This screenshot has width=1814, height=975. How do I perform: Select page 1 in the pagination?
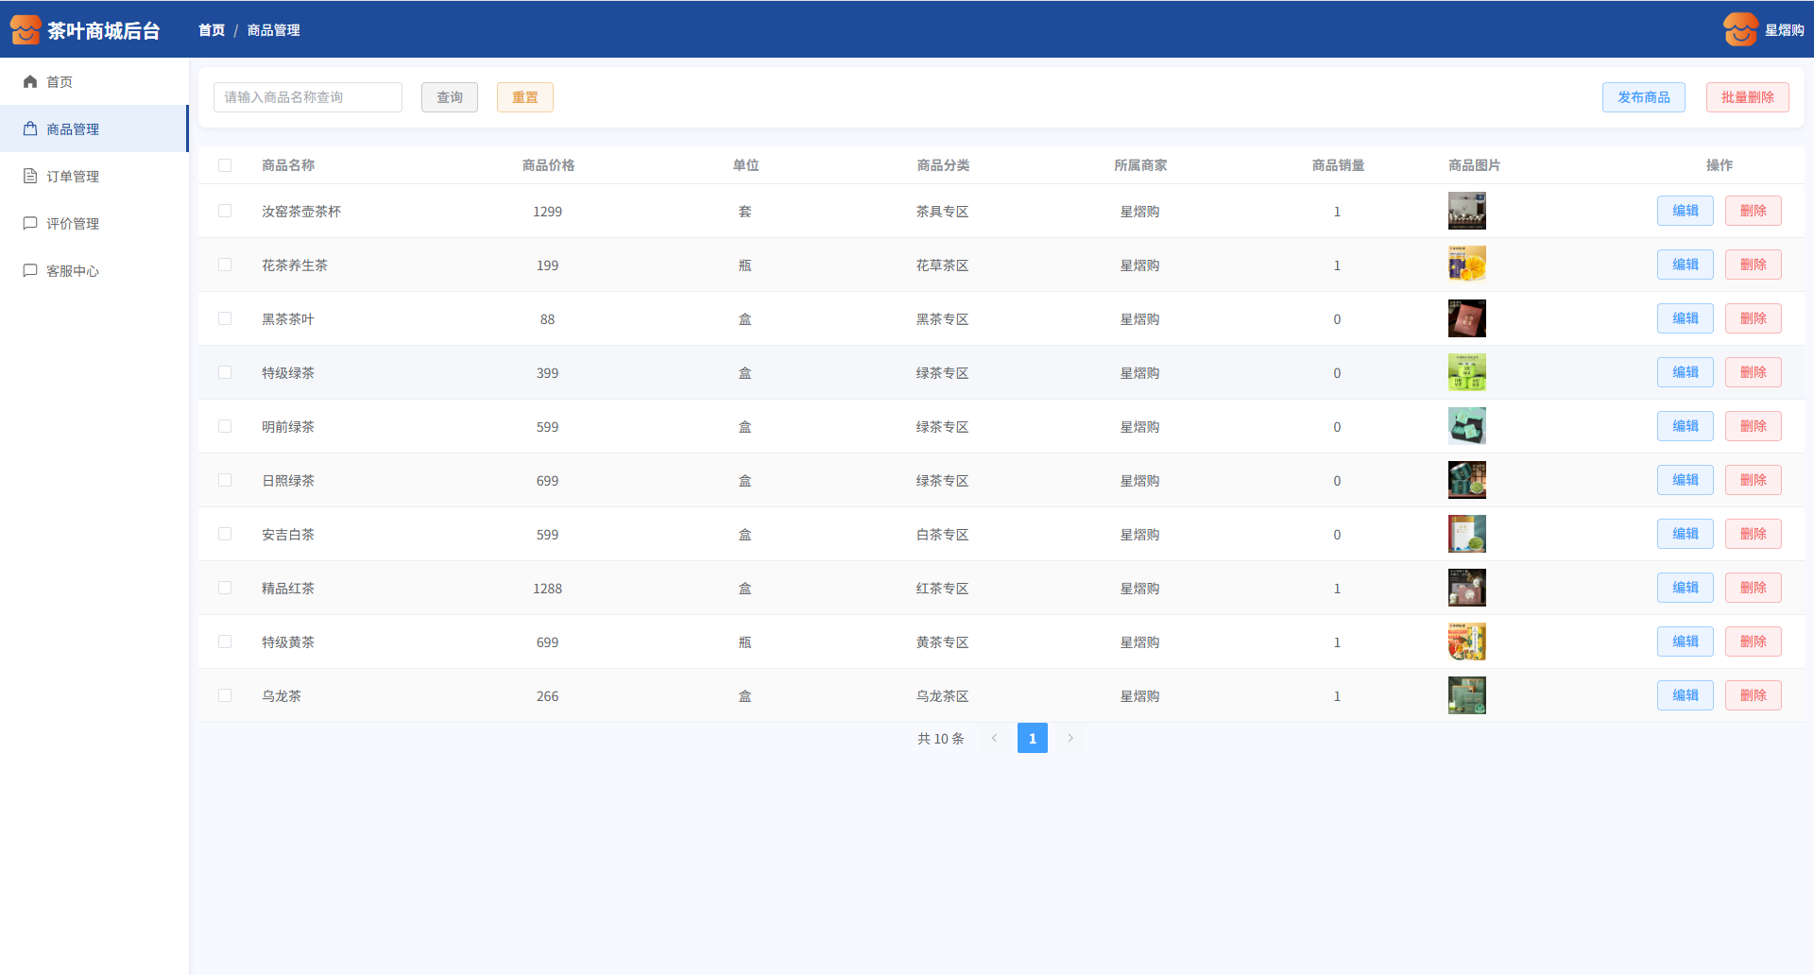pyautogui.click(x=1032, y=739)
